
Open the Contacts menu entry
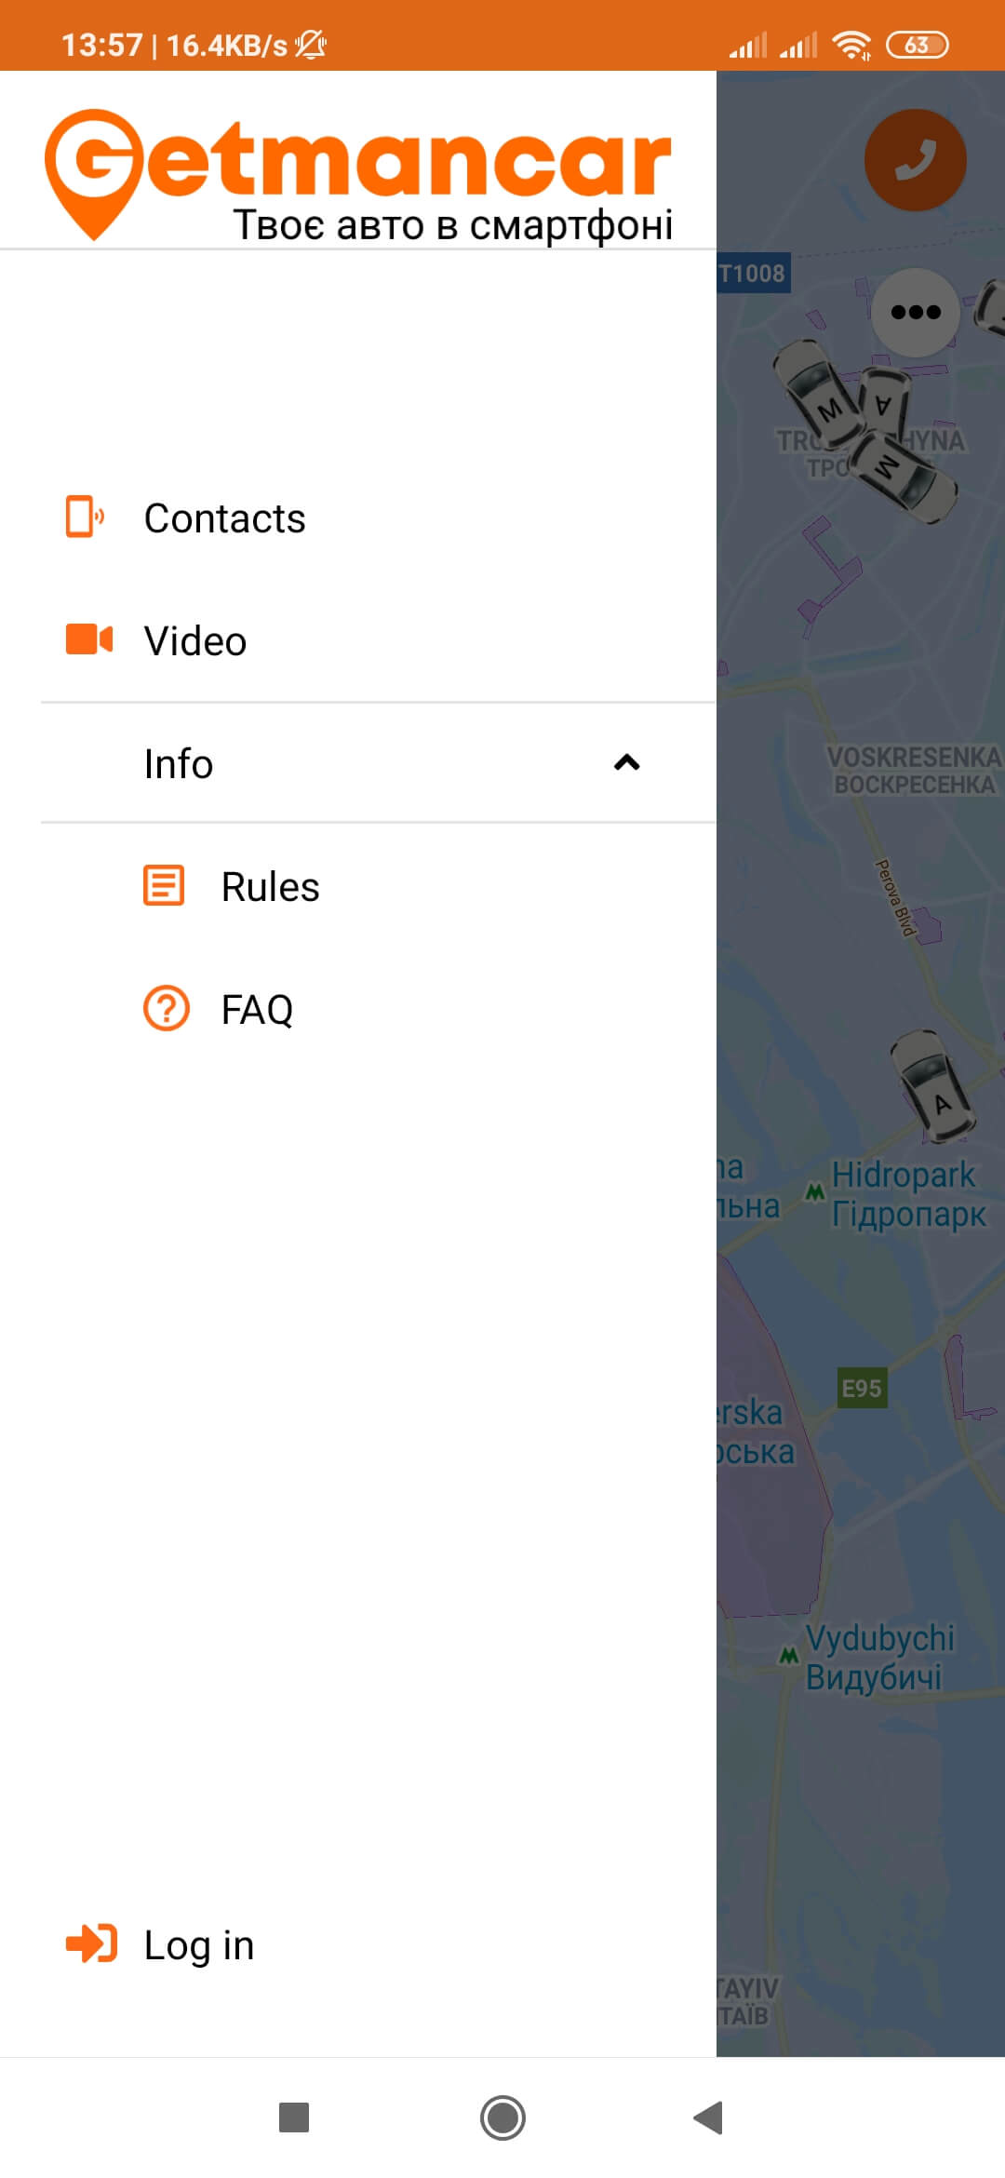(x=224, y=518)
